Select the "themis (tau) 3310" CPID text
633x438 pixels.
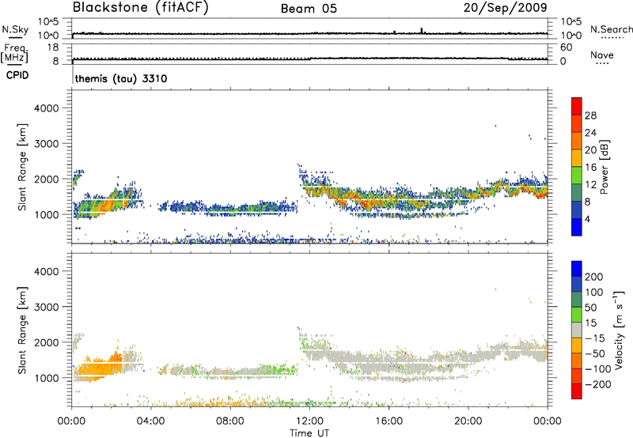tap(121, 78)
